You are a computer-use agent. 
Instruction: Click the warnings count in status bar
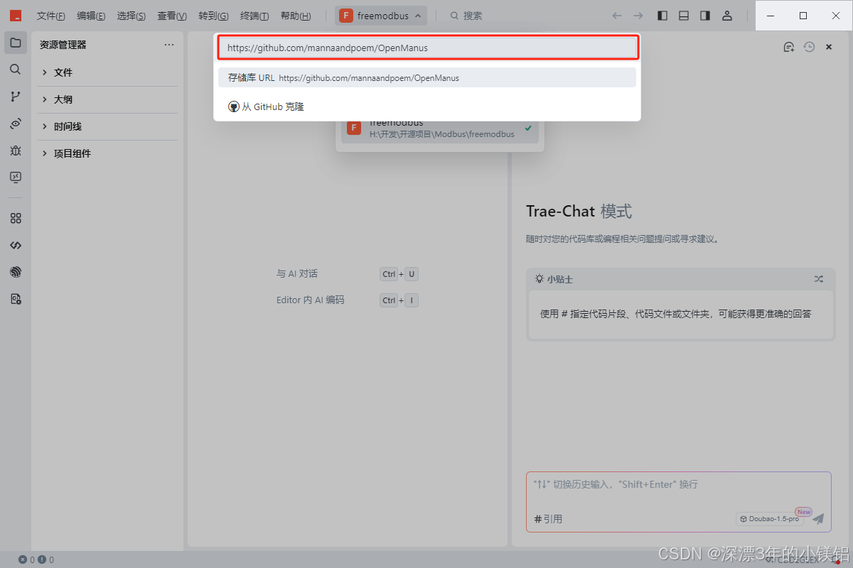[46, 559]
